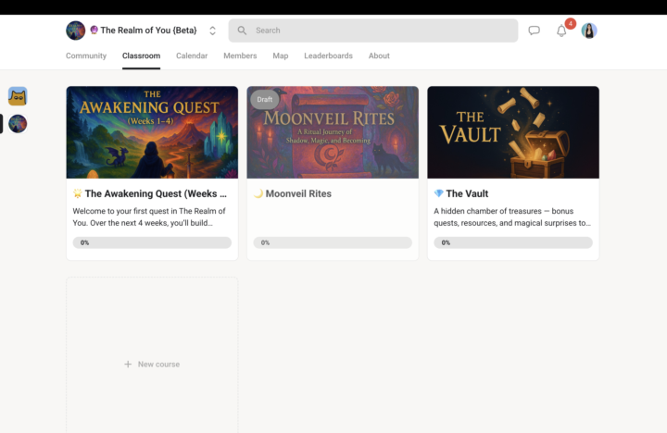Open the Calendar tab
Screen dimensions: 667x433
(192, 56)
